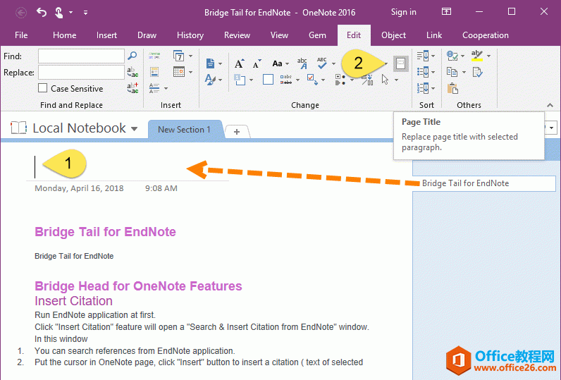Viewport: 561px width, 380px height.
Task: Open the calendar 7 icon dropdown arrow
Action: point(190,56)
